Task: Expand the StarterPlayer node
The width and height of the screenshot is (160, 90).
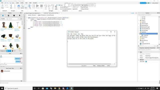Action: (x=139, y=37)
